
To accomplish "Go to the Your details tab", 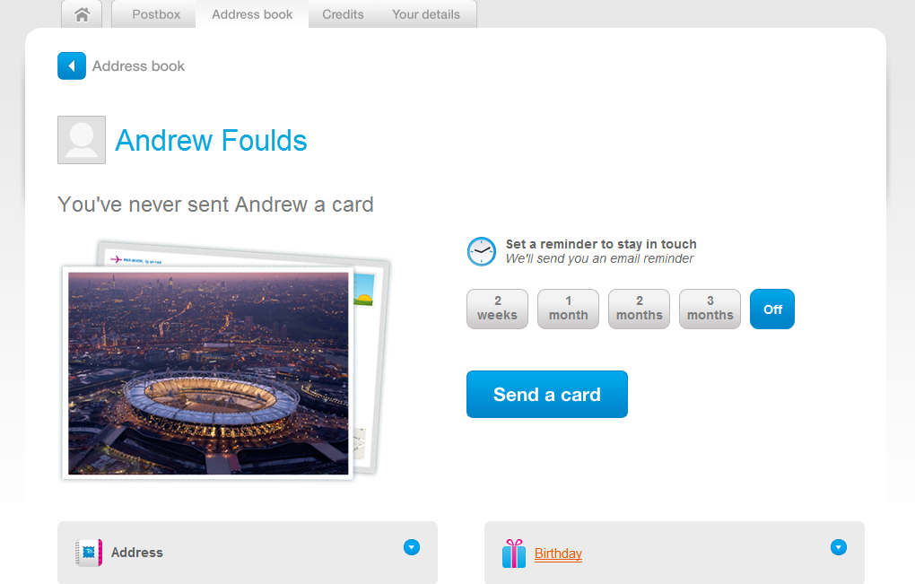I will coord(426,14).
